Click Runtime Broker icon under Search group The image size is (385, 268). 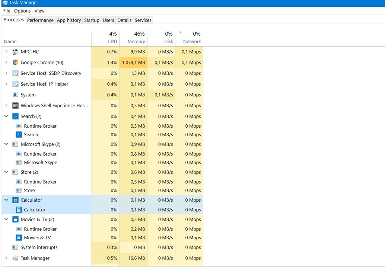coord(19,126)
